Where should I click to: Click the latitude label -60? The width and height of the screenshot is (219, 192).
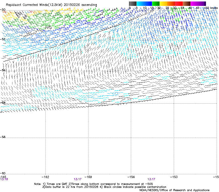click(3, 173)
